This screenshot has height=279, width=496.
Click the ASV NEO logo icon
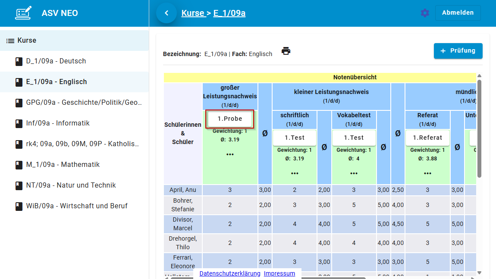23,13
